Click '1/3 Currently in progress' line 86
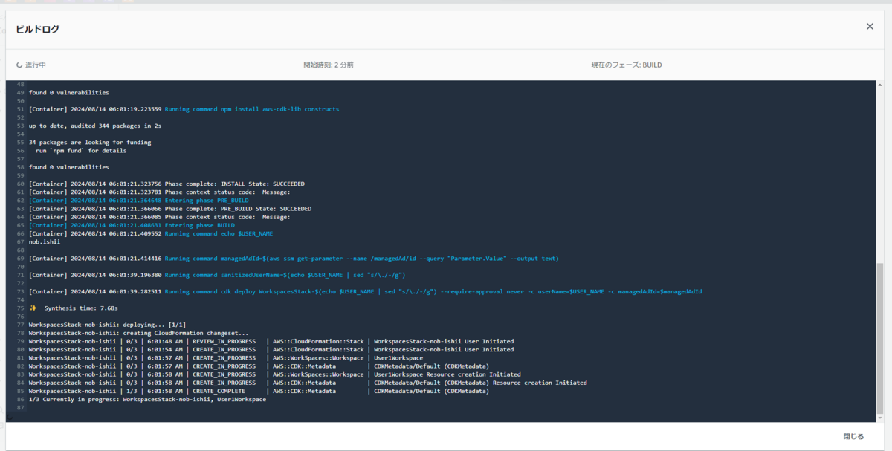This screenshot has width=892, height=451. pos(147,399)
